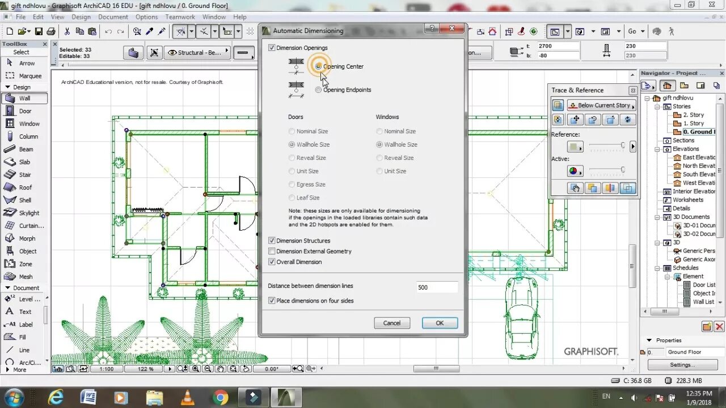Viewport: 726px width, 408px height.
Task: Open Below Current Story reference dropdown
Action: 601,105
